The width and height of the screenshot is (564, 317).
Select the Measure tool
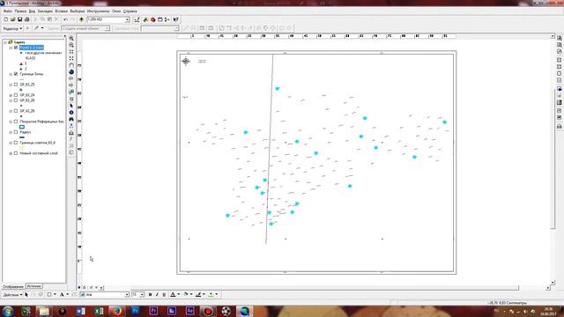coord(71,133)
